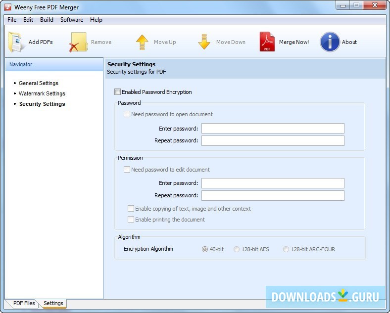390x313 pixels.
Task: Click the About label in toolbar
Action: point(349,42)
